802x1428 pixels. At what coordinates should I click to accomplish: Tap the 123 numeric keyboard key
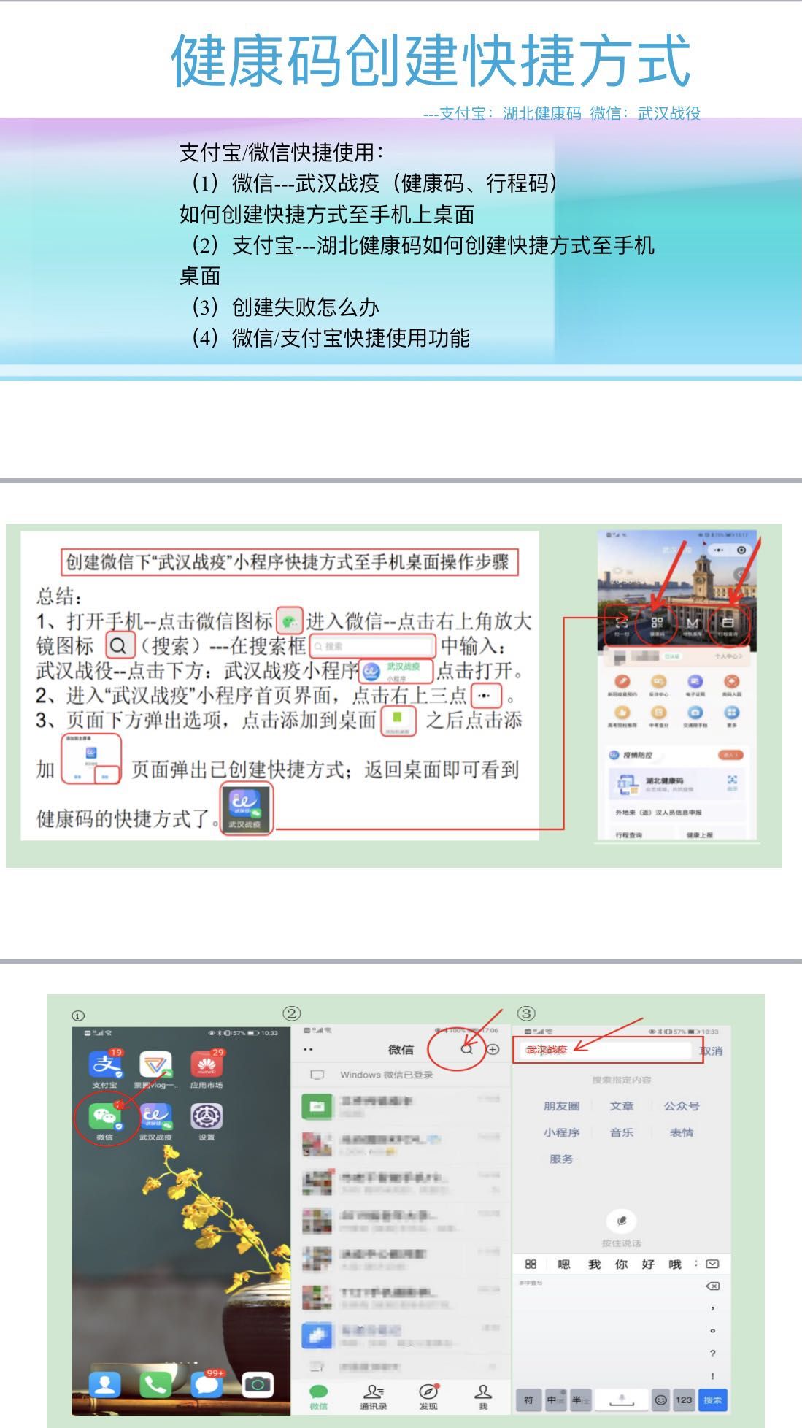pyautogui.click(x=684, y=1400)
